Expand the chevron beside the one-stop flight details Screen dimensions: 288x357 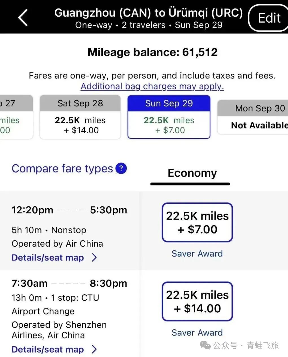(x=95, y=349)
